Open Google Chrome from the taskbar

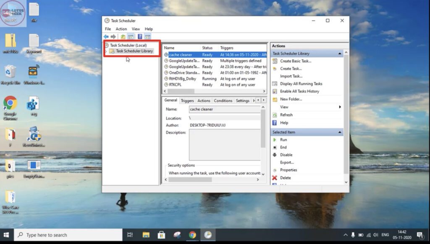point(192,235)
